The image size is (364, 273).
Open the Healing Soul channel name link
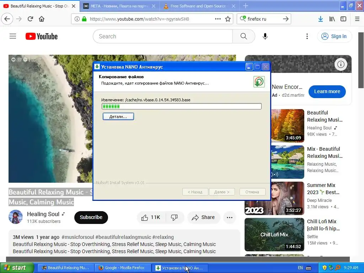click(x=43, y=214)
